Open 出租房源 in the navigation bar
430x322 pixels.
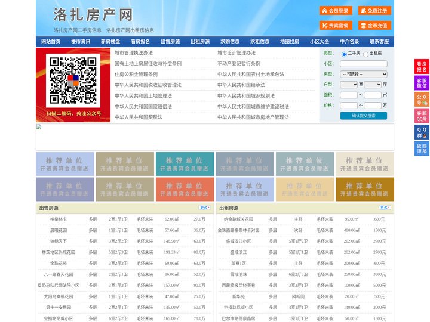click(x=200, y=42)
